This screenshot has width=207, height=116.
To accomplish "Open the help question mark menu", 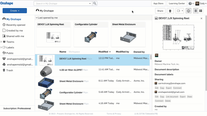I will click(x=191, y=4).
